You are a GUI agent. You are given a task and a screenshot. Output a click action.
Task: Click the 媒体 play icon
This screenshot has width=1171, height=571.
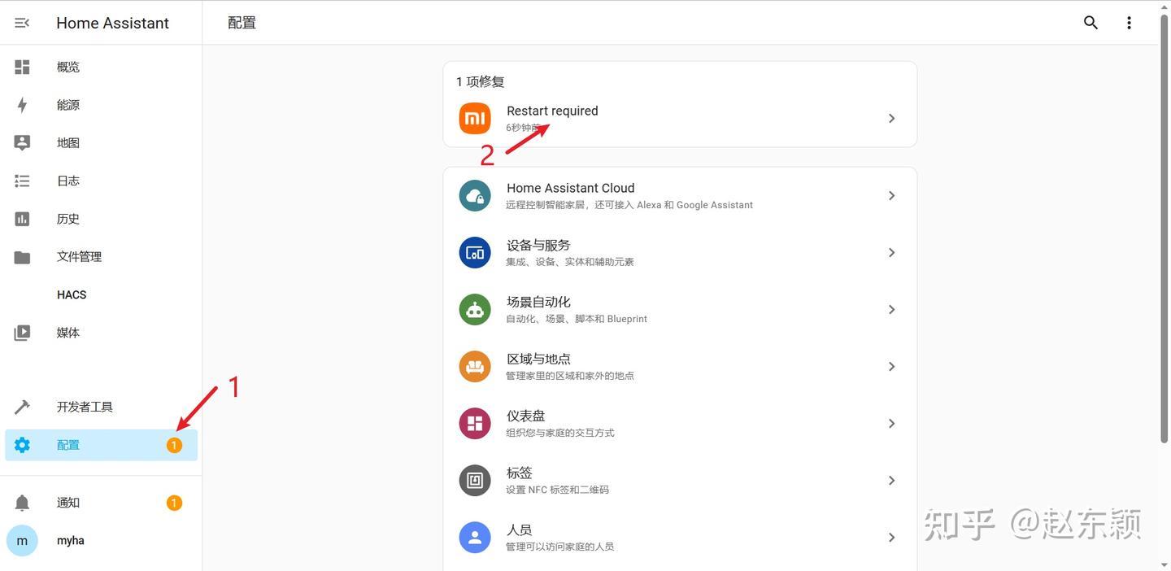click(x=22, y=333)
